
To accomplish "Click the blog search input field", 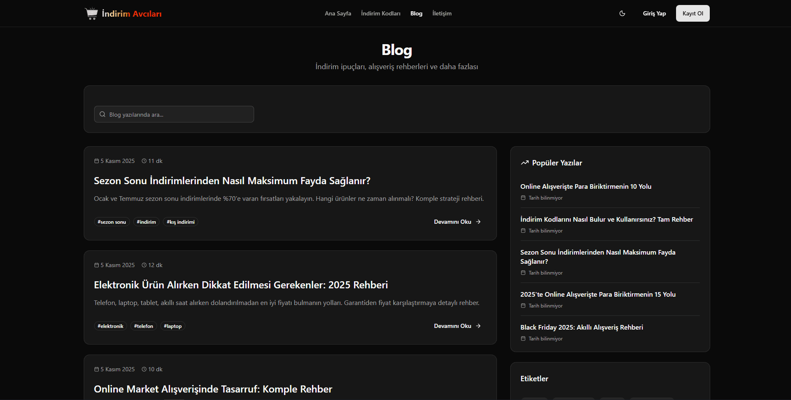I will pos(174,114).
